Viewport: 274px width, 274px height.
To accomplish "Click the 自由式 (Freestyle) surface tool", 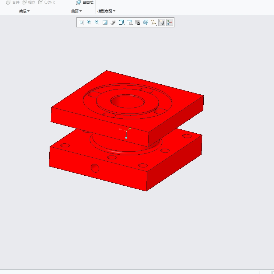I will pyautogui.click(x=85, y=2).
